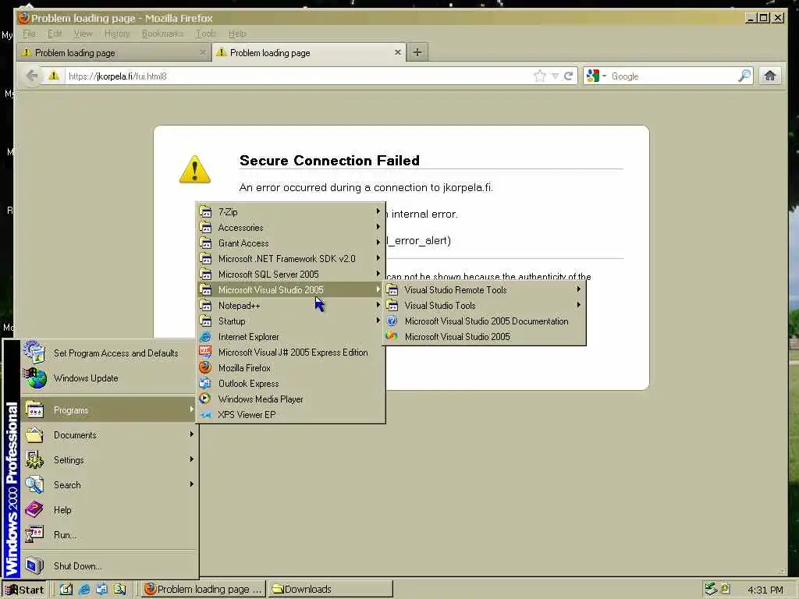799x599 pixels.
Task: Expand Visual Studio Remote Tools submenu arrow
Action: click(578, 289)
